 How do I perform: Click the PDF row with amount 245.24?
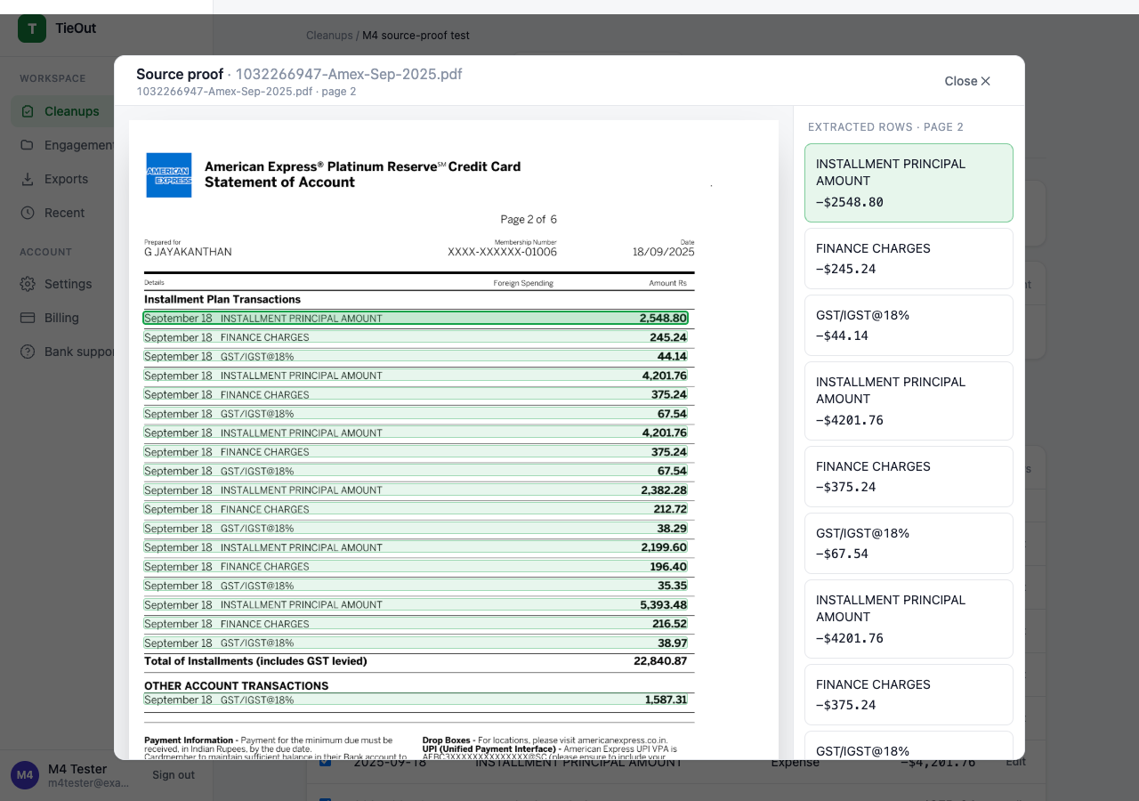click(416, 337)
